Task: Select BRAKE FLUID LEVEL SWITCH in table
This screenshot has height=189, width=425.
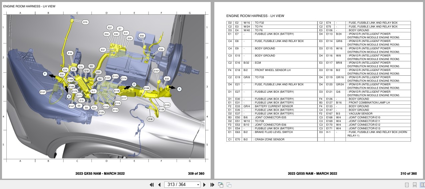Action: tap(274, 132)
